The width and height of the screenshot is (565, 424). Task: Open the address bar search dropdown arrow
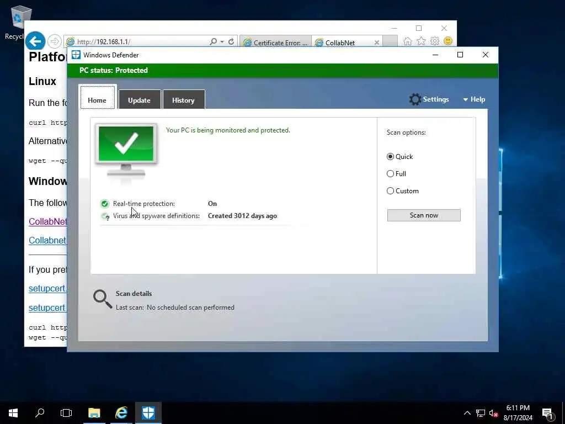(x=222, y=42)
